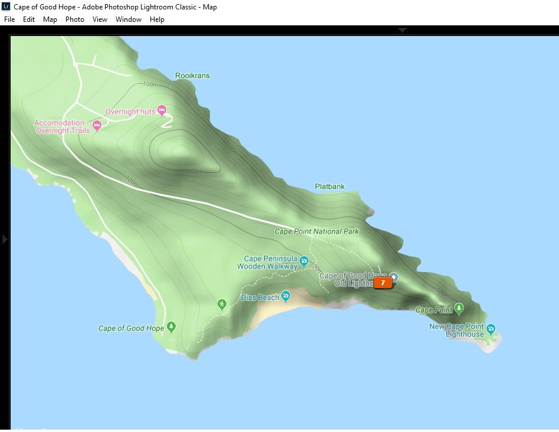Click the Cape Point tree pin

point(459,309)
